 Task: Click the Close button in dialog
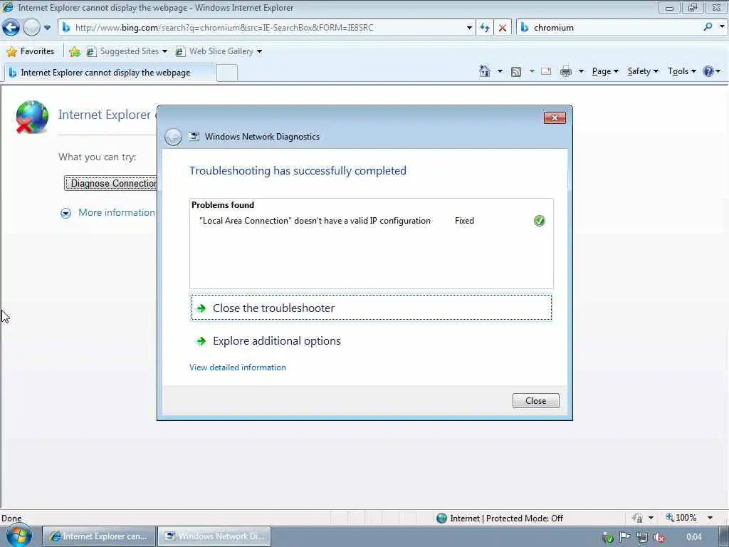coord(535,400)
